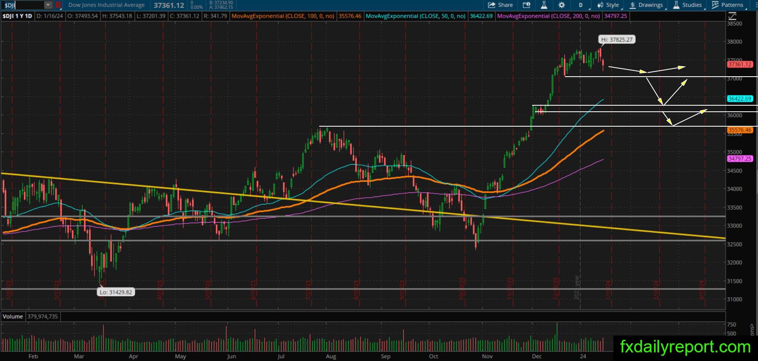Open the chart news alerts icon

pyautogui.click(x=526, y=5)
